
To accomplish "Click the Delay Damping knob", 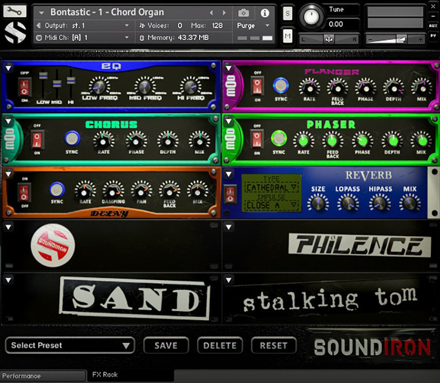I will pyautogui.click(x=113, y=190).
